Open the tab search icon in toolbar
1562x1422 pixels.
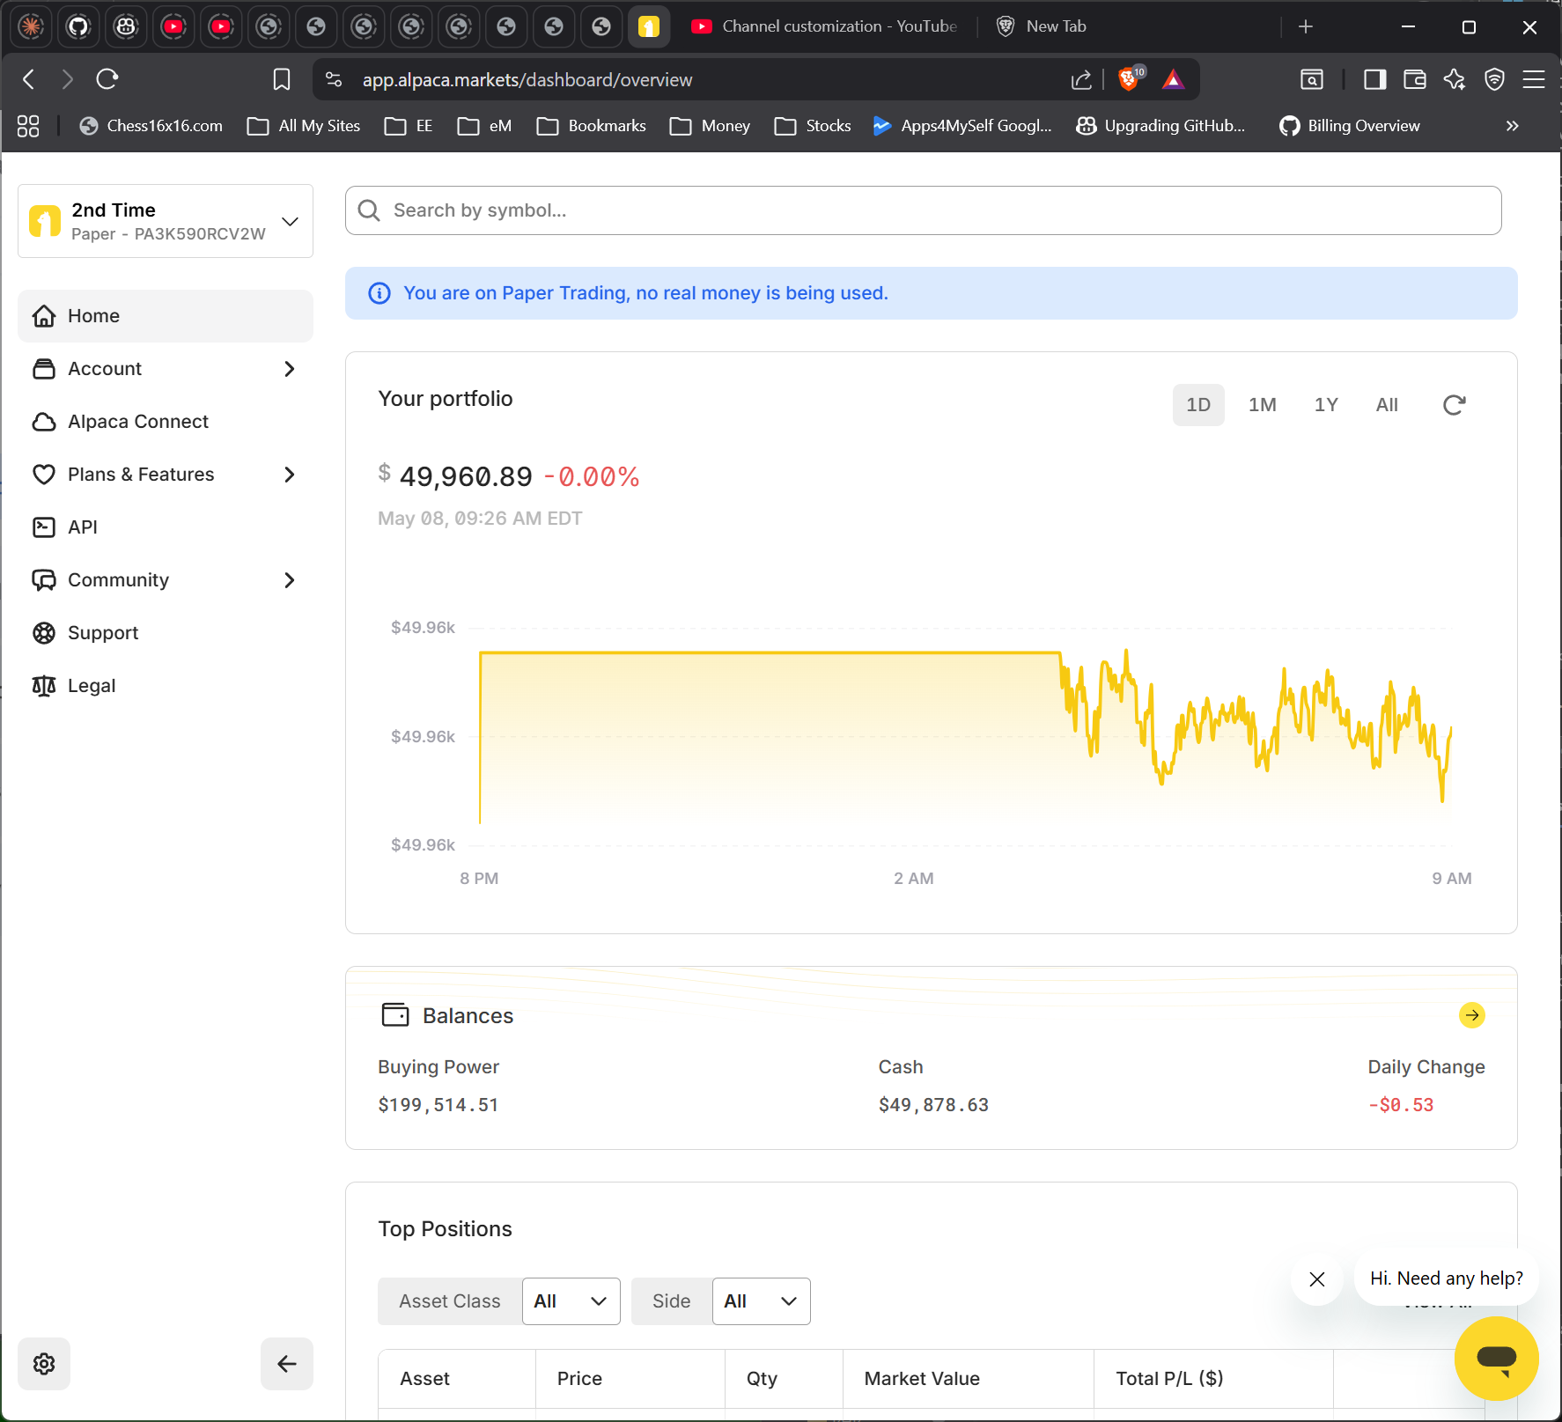(x=1311, y=79)
